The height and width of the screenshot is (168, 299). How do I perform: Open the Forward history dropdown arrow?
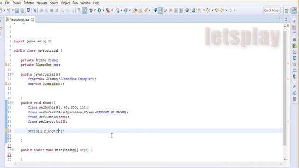[235, 10]
